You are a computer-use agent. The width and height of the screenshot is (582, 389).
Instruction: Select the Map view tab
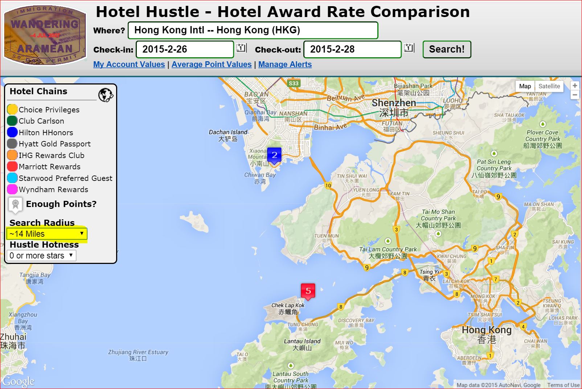[x=525, y=86]
